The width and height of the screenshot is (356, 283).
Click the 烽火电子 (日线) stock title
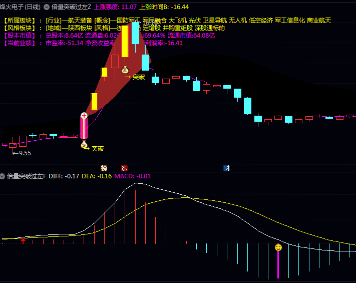(x=20, y=7)
